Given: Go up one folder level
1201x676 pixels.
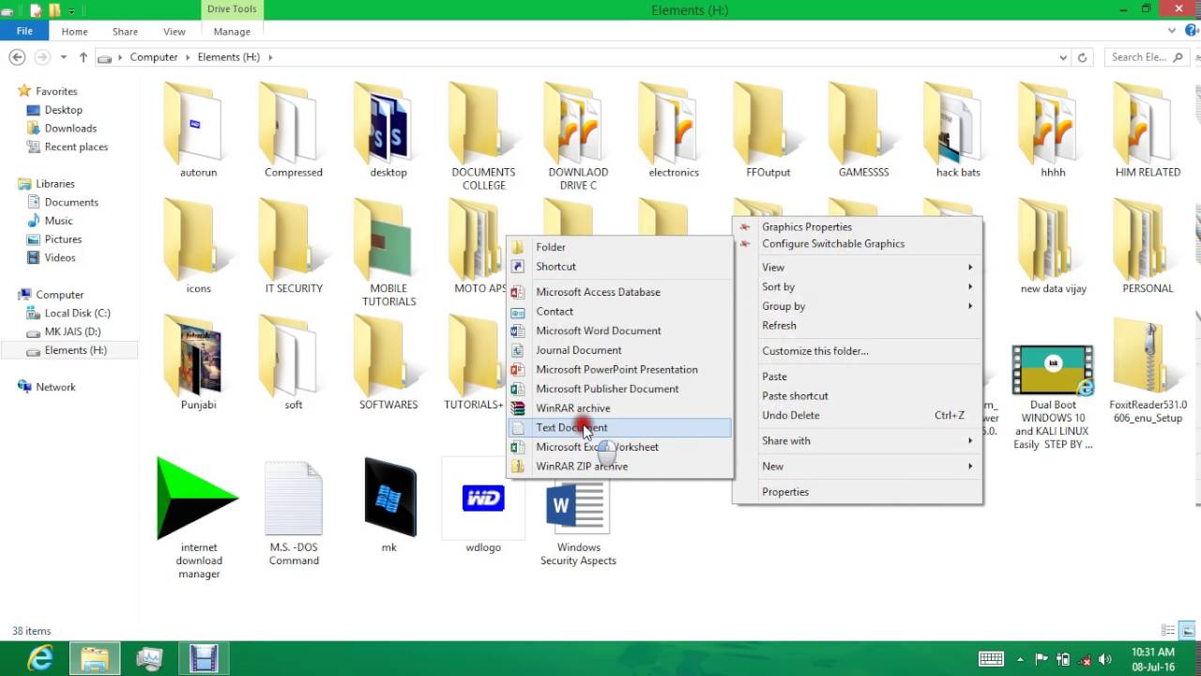Looking at the screenshot, I should click(x=83, y=57).
